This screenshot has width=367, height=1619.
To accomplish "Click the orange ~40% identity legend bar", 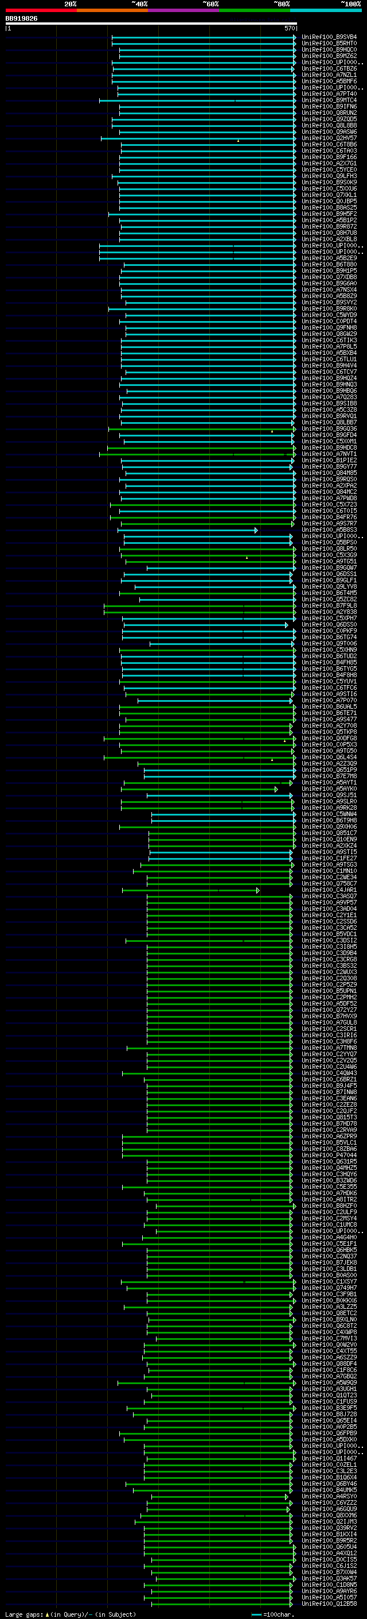I will pyautogui.click(x=112, y=10).
